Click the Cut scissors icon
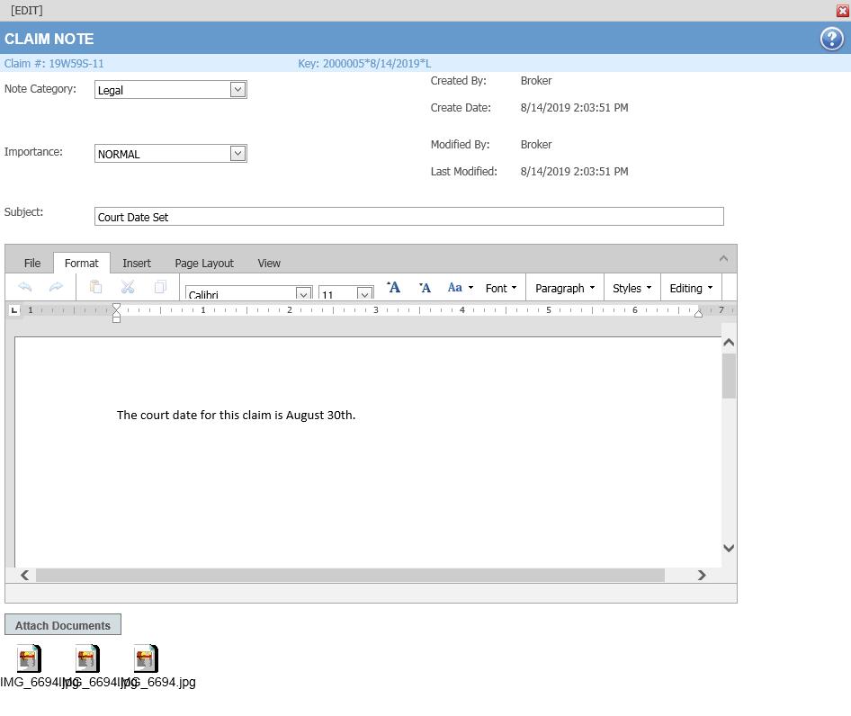Screen dimensions: 851x716 128,287
